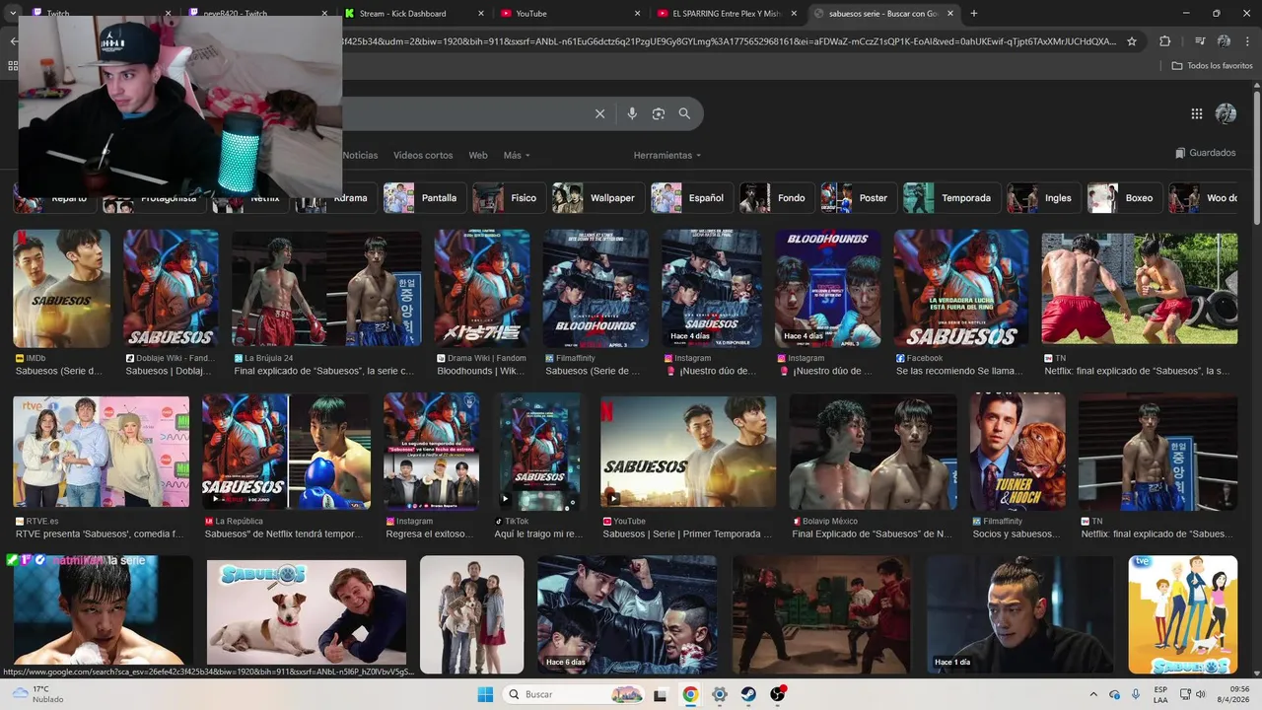Open the YouTube Sabuesos Primer Temporada result
The height and width of the screenshot is (710, 1262).
[688, 453]
